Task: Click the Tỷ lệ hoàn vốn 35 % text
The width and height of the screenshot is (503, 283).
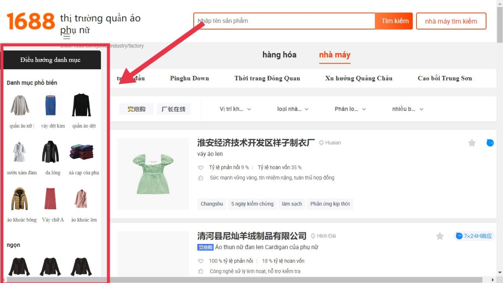Action: [x=280, y=167]
